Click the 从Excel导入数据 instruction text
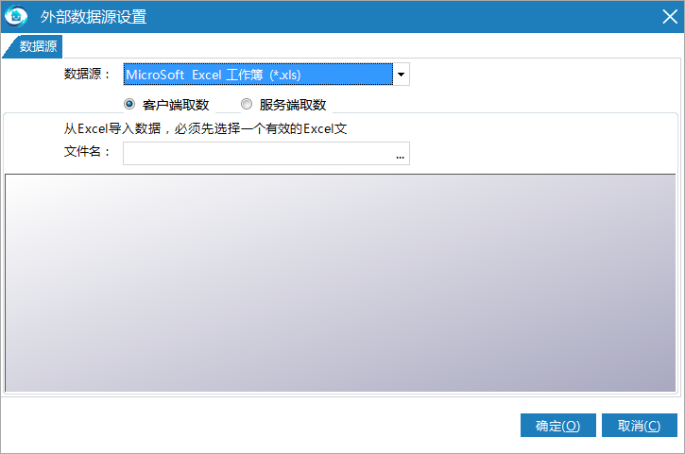 pos(205,128)
